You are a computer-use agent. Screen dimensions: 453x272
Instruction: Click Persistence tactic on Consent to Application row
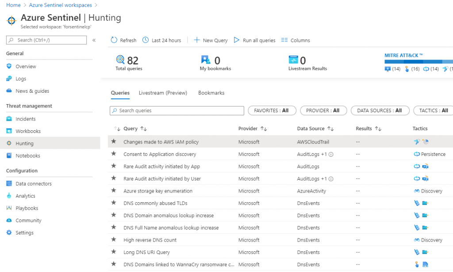click(x=430, y=154)
